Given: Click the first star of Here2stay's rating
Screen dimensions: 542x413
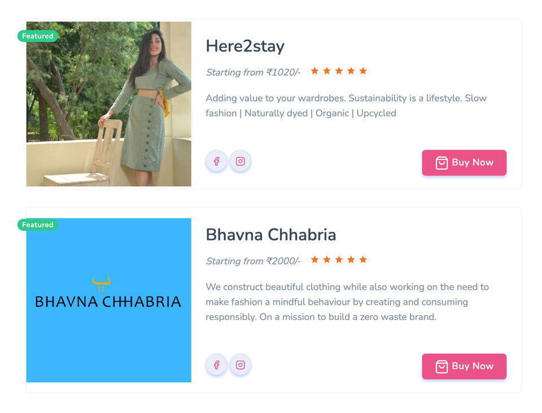Looking at the screenshot, I should coord(314,71).
